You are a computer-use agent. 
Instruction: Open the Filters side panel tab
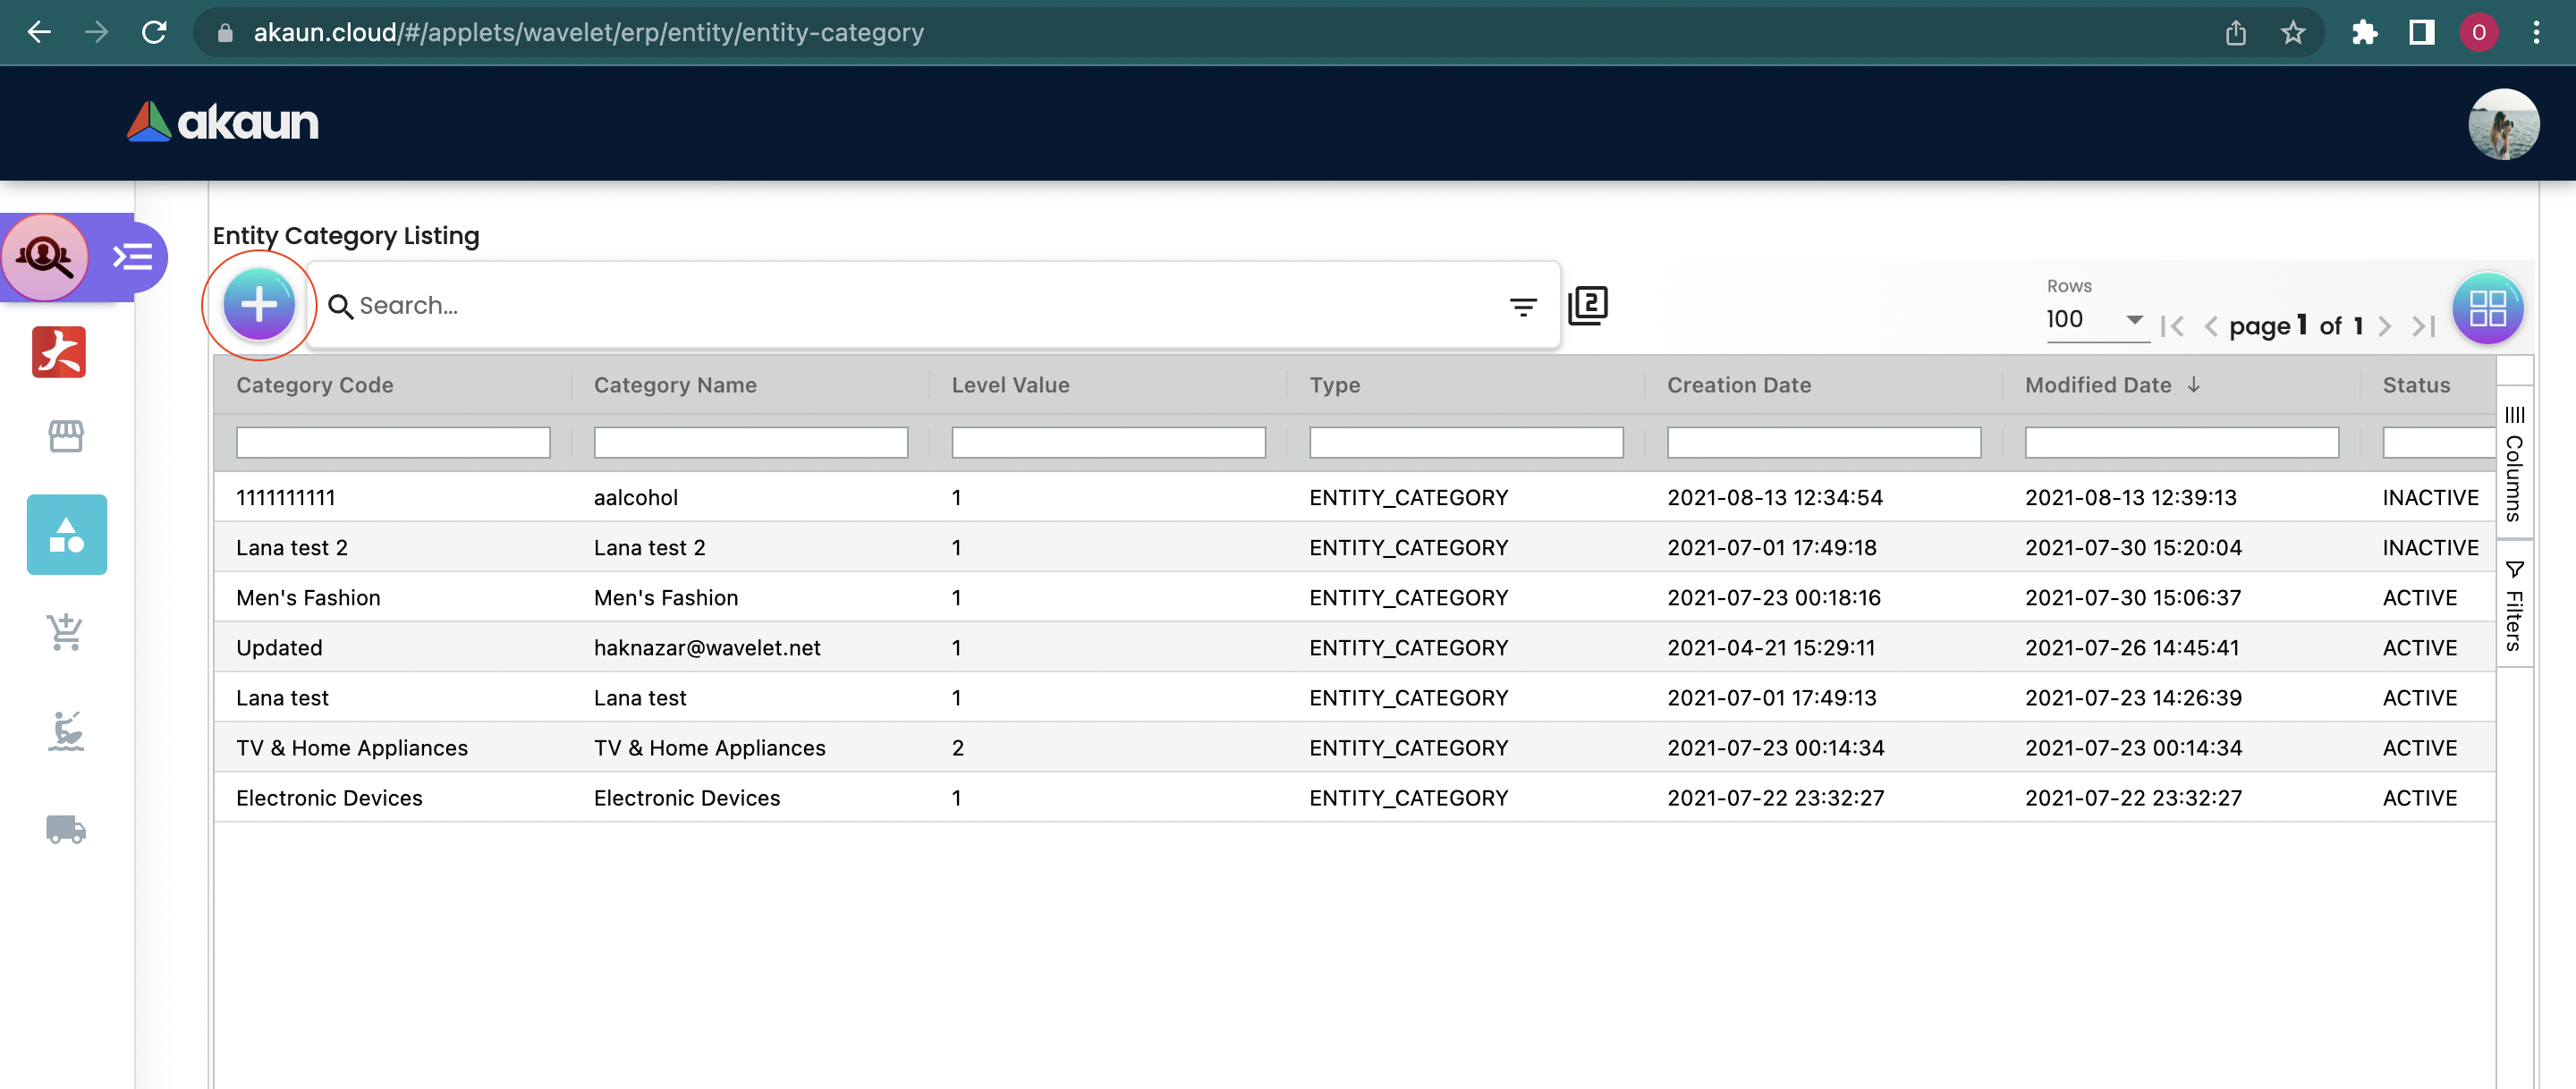2514,607
